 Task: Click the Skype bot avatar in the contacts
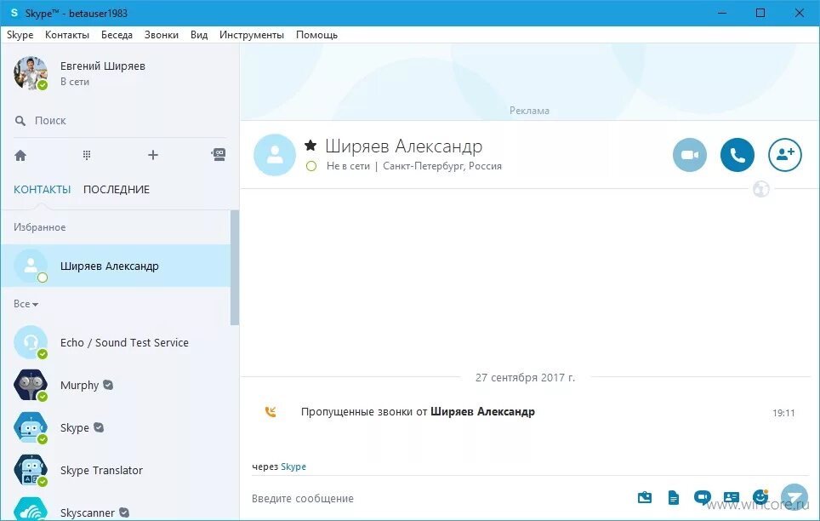pos(31,428)
